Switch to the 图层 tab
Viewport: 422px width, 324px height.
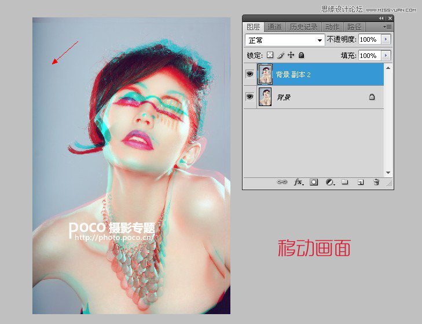(253, 27)
